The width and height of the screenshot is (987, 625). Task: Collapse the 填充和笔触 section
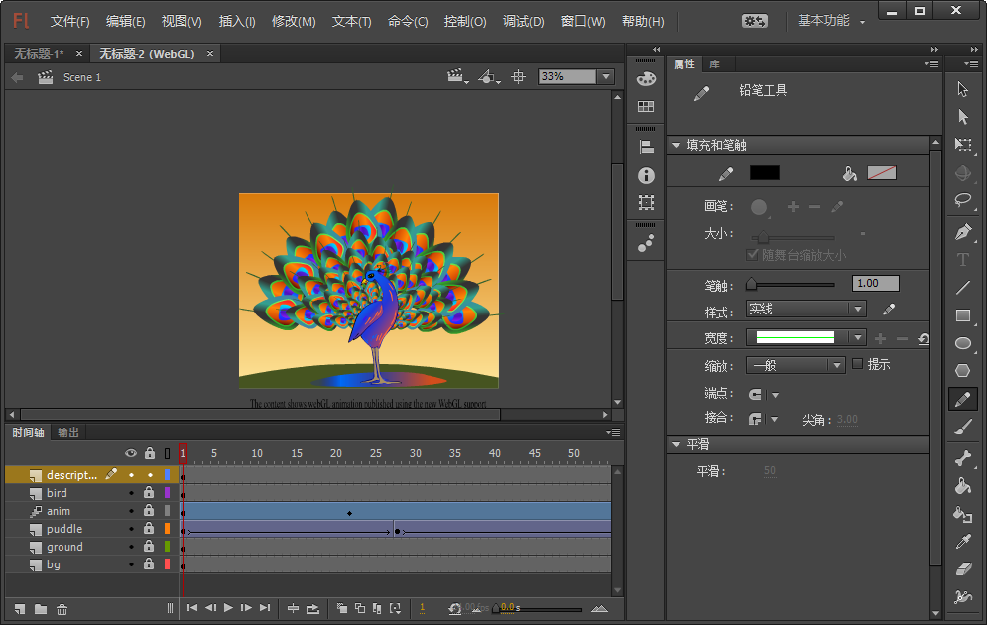pos(677,146)
